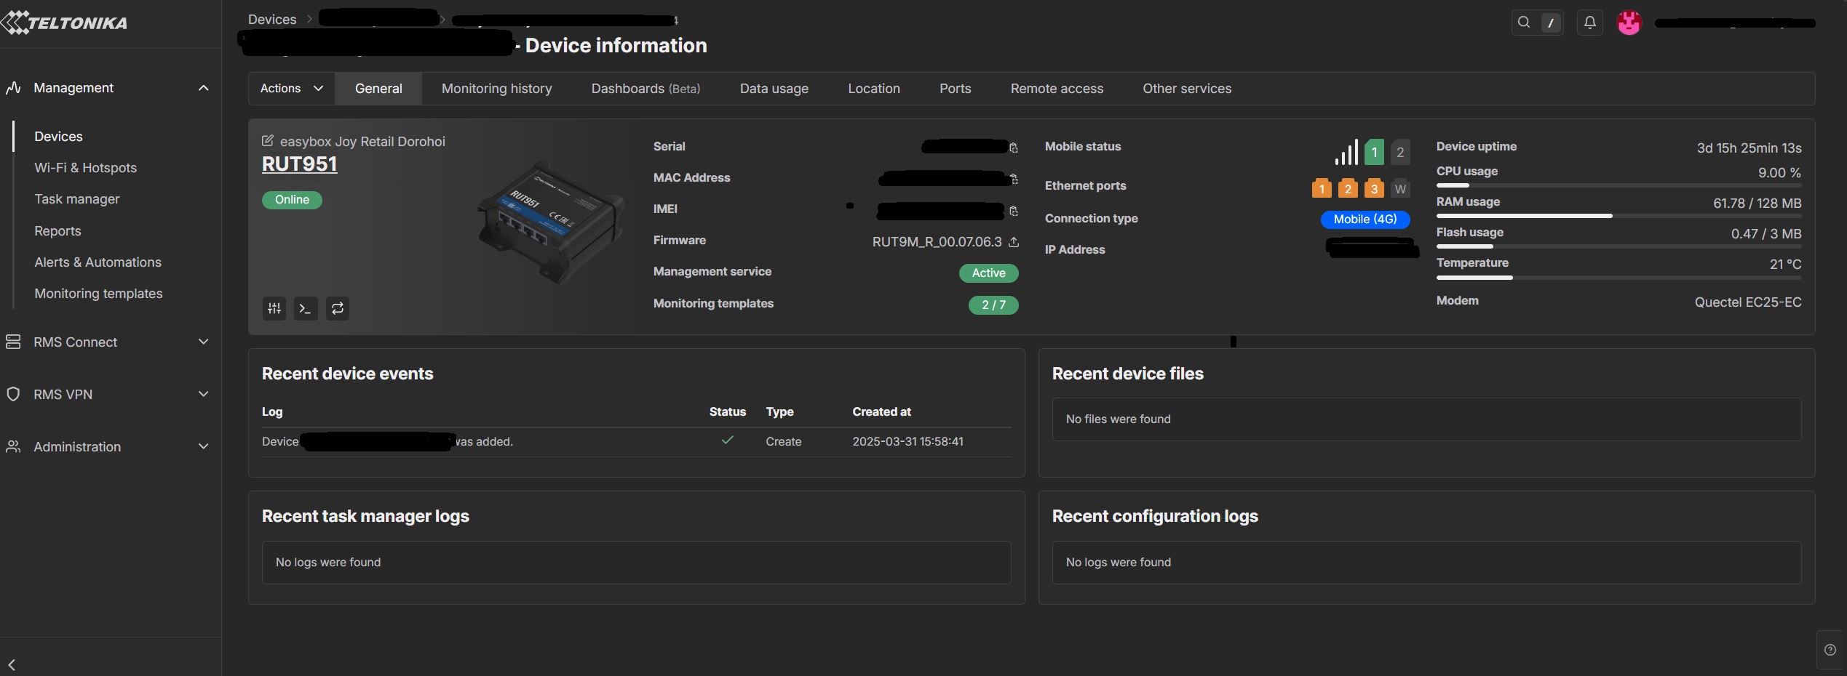Image resolution: width=1847 pixels, height=676 pixels.
Task: Click event timestamp 2025-03-31 15:58:41
Action: (907, 442)
